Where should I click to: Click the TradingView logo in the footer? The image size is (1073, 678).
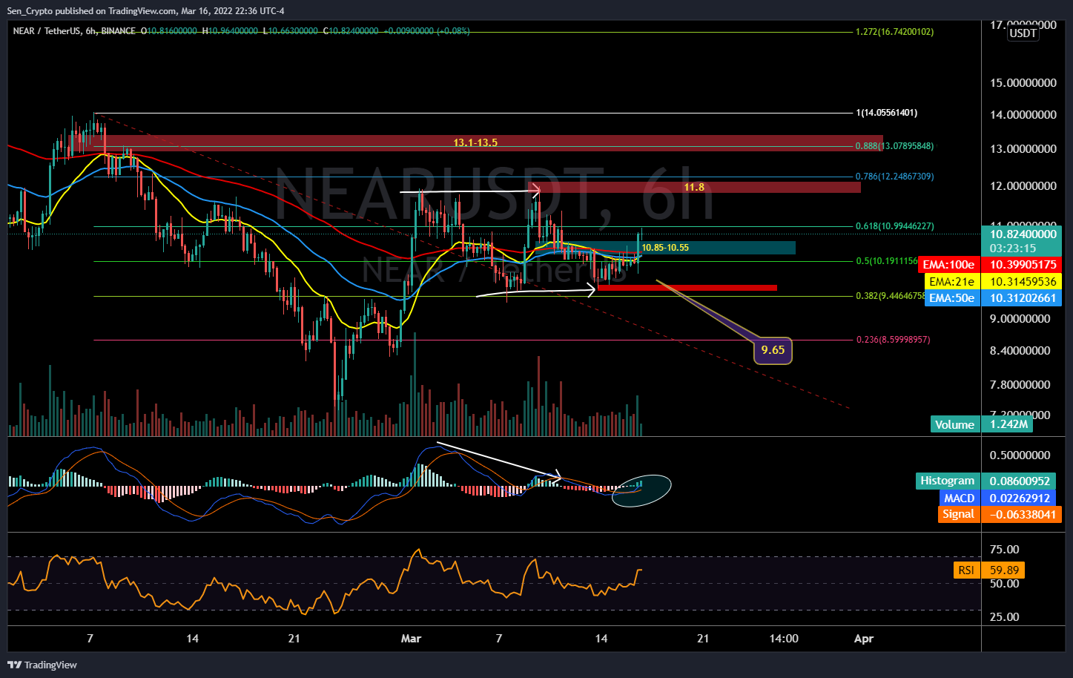tap(42, 665)
